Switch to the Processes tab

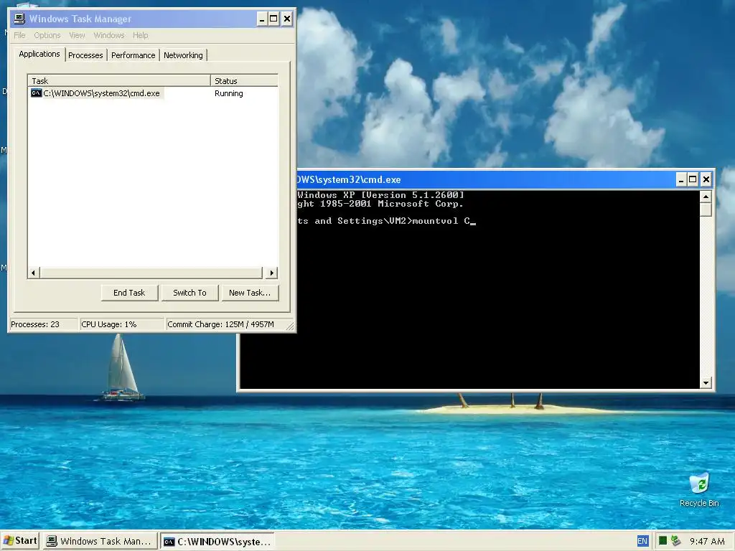click(85, 55)
